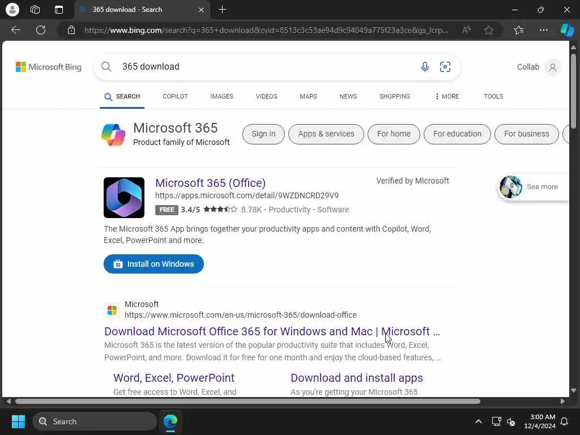This screenshot has height=435, width=580.
Task: Click Apps & services pill
Action: (x=326, y=134)
